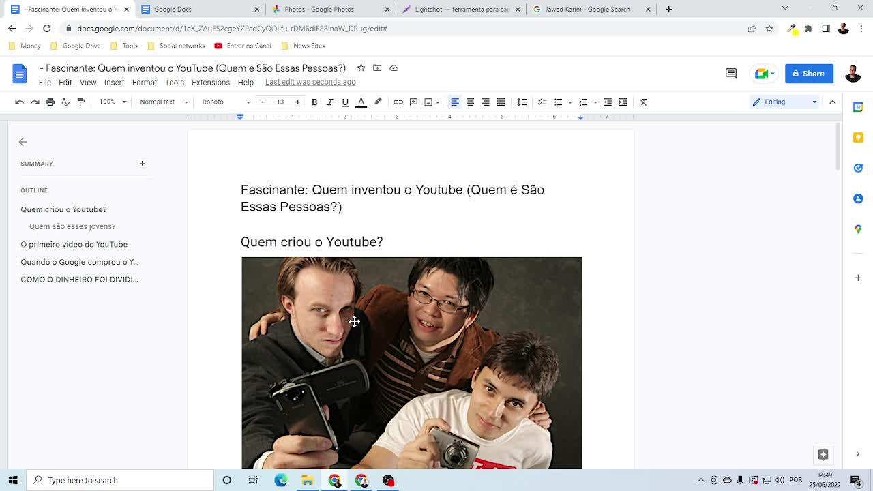
Task: Click the Numbered list icon
Action: click(583, 102)
